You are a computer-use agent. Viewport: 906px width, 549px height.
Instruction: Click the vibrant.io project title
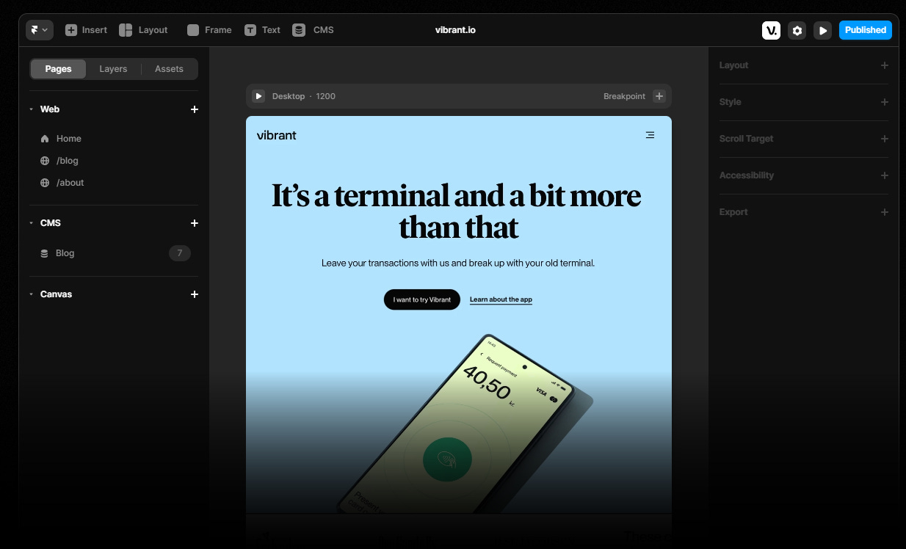coord(455,30)
